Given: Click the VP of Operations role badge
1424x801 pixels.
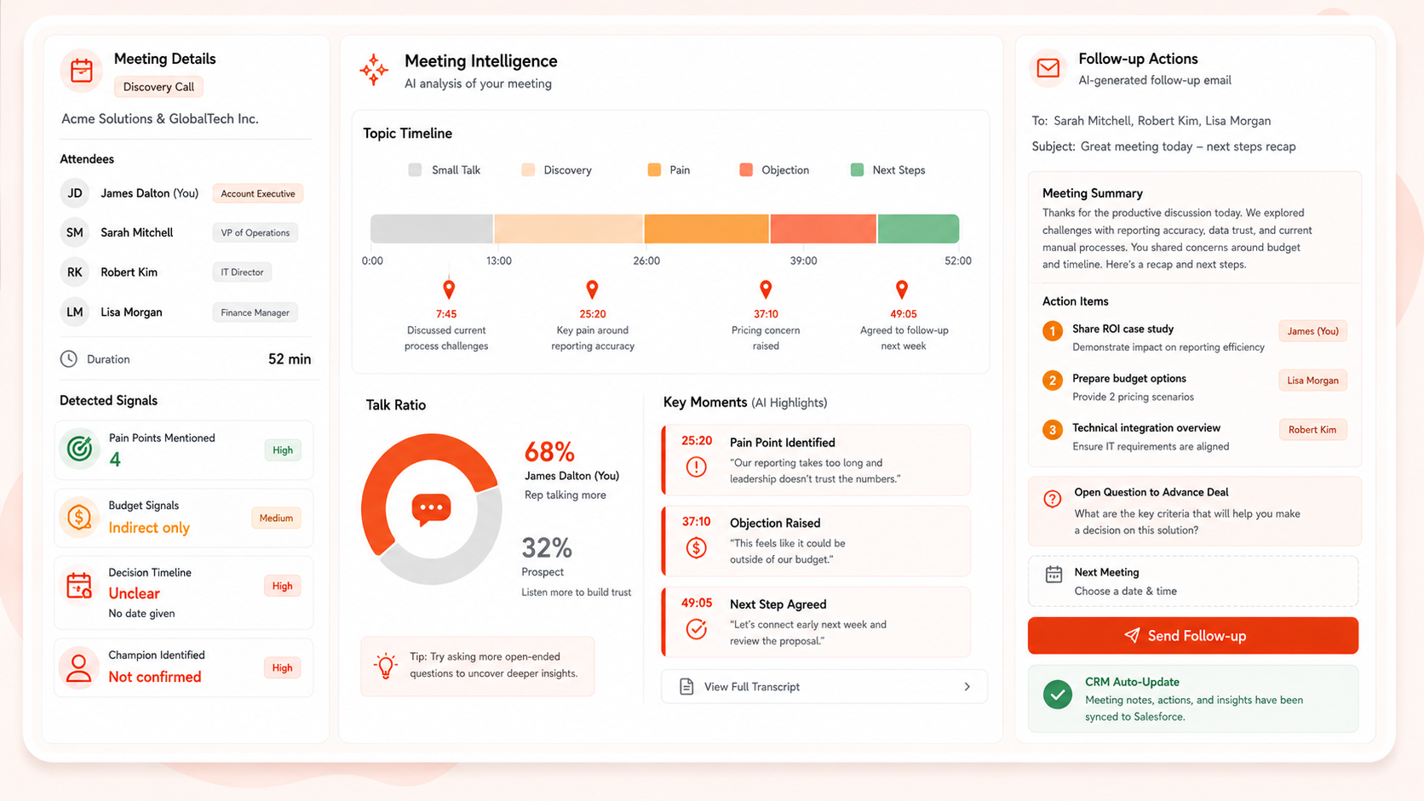Looking at the screenshot, I should 255,232.
